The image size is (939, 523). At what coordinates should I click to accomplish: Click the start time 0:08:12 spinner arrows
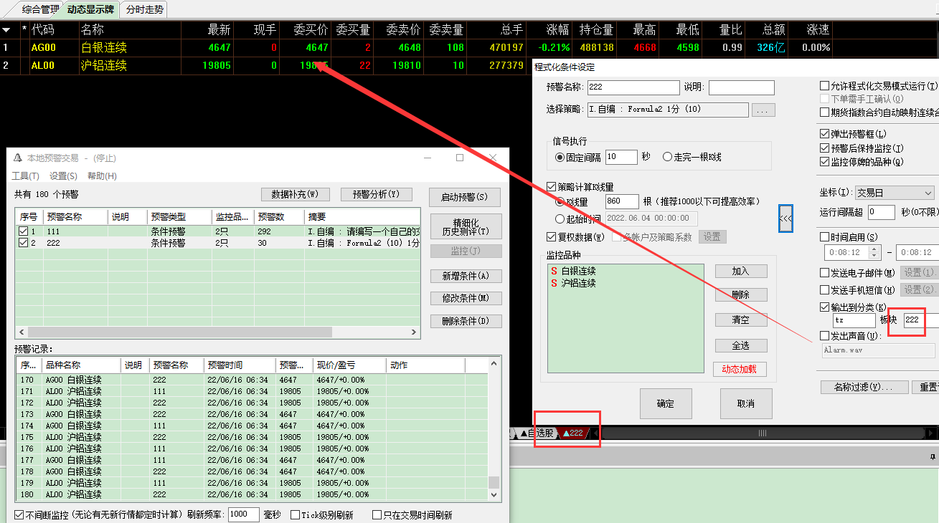[x=874, y=252]
